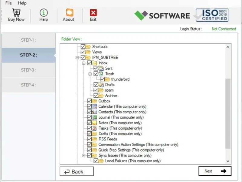242x182 pixels.
Task: Click the Tasks clipboard icon
Action: pos(94,128)
